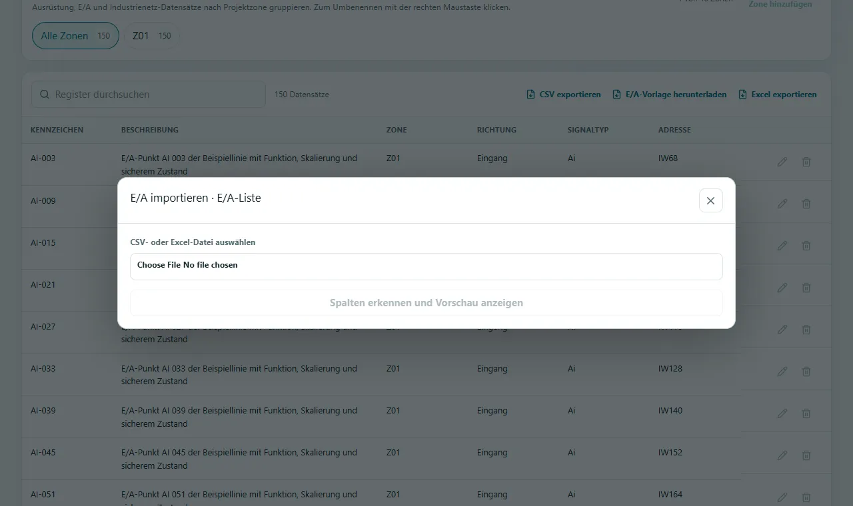Select the trash icon on row AI-027
The height and width of the screenshot is (506, 853).
[806, 330]
